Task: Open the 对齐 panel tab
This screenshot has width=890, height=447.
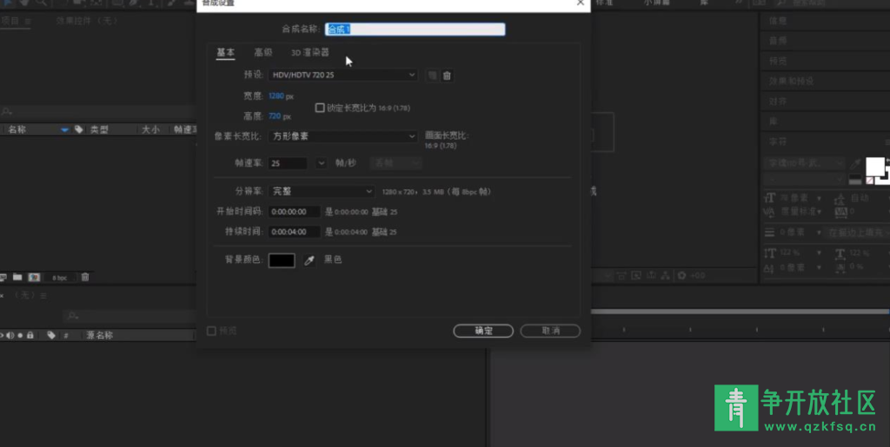Action: click(x=778, y=102)
